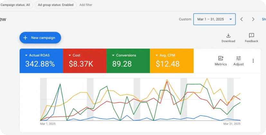Screen dimensions: 266x135
Task: Click the Adjust sliders icon
Action: pyautogui.click(x=238, y=58)
